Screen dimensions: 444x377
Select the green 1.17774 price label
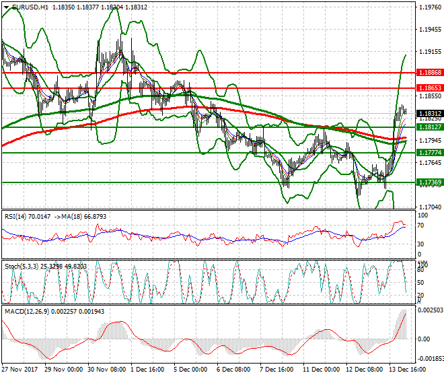(x=428, y=153)
